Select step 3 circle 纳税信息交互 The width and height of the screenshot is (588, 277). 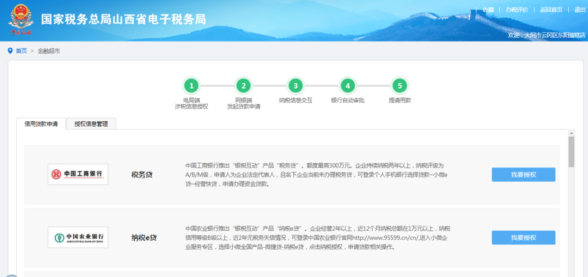click(296, 86)
